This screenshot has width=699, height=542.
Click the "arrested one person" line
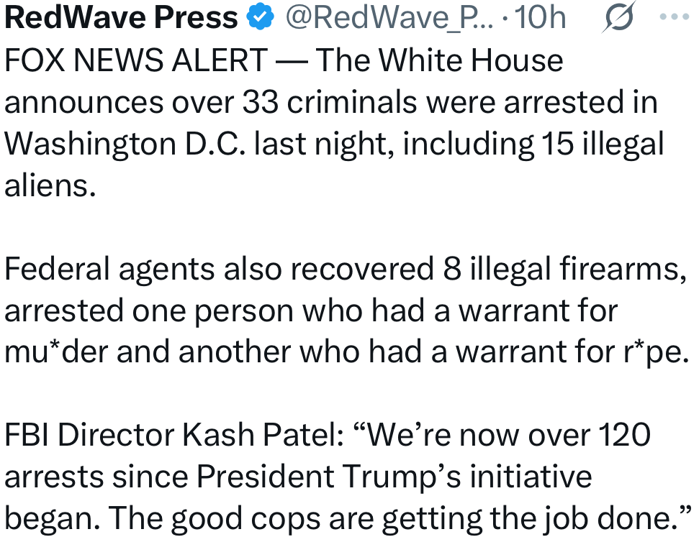point(149,311)
